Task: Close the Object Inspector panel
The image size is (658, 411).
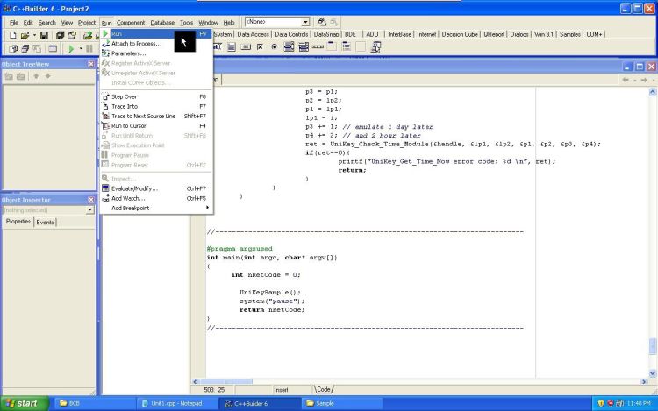Action: (x=91, y=200)
